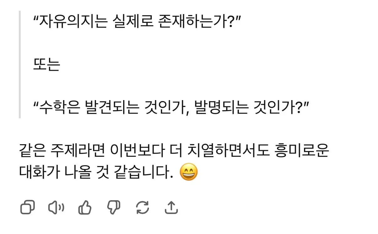Play the response with the read aloud speaker icon
This screenshot has width=378, height=234.
[x=56, y=207]
